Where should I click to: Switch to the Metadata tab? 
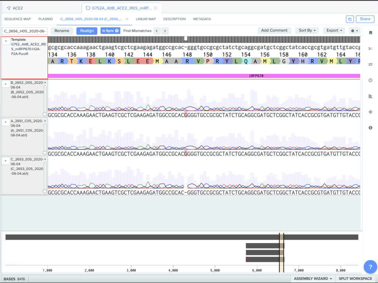pos(202,19)
